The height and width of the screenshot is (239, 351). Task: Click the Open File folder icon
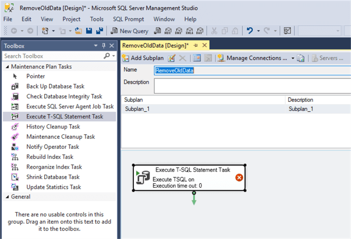click(x=78, y=31)
